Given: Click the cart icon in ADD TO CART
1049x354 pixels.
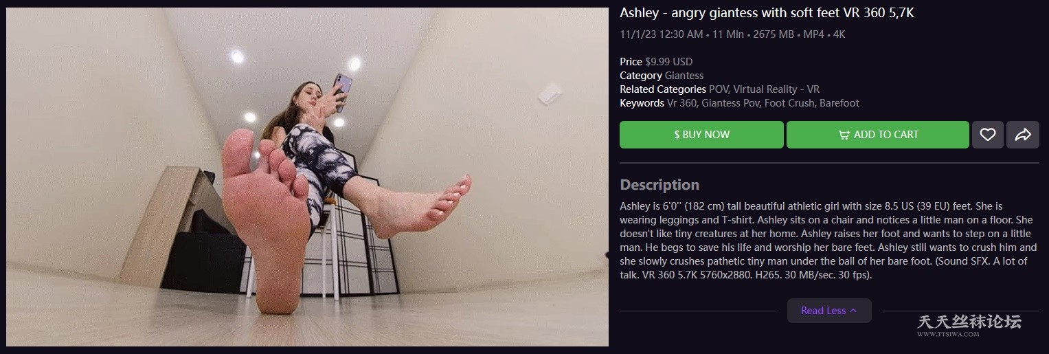Looking at the screenshot, I should pyautogui.click(x=844, y=135).
